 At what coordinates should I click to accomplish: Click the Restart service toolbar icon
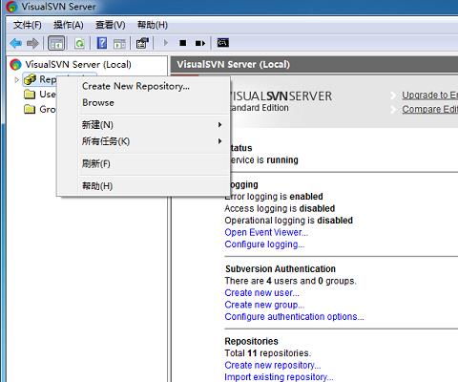pos(200,43)
